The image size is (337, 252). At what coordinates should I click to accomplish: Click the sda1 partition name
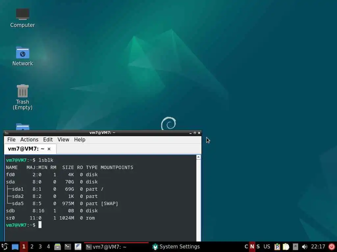(18, 189)
